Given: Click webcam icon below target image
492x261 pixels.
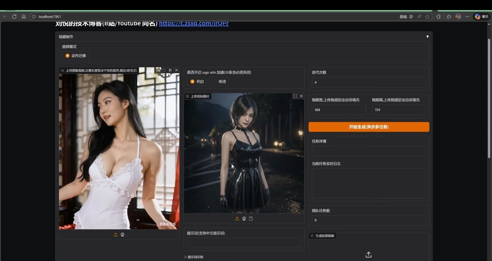Looking at the screenshot, I should pyautogui.click(x=244, y=219).
